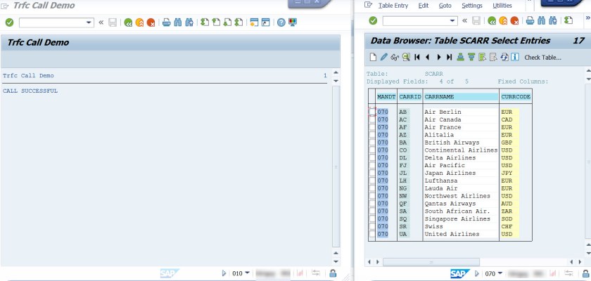Click red Cancel icon in Trfc Call Demo window
The image size is (591, 281).
coord(151,22)
